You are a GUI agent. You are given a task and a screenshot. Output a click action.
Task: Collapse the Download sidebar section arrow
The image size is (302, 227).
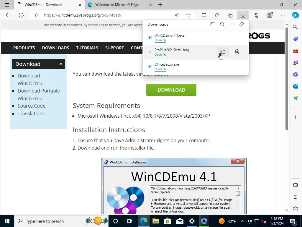coord(61,64)
